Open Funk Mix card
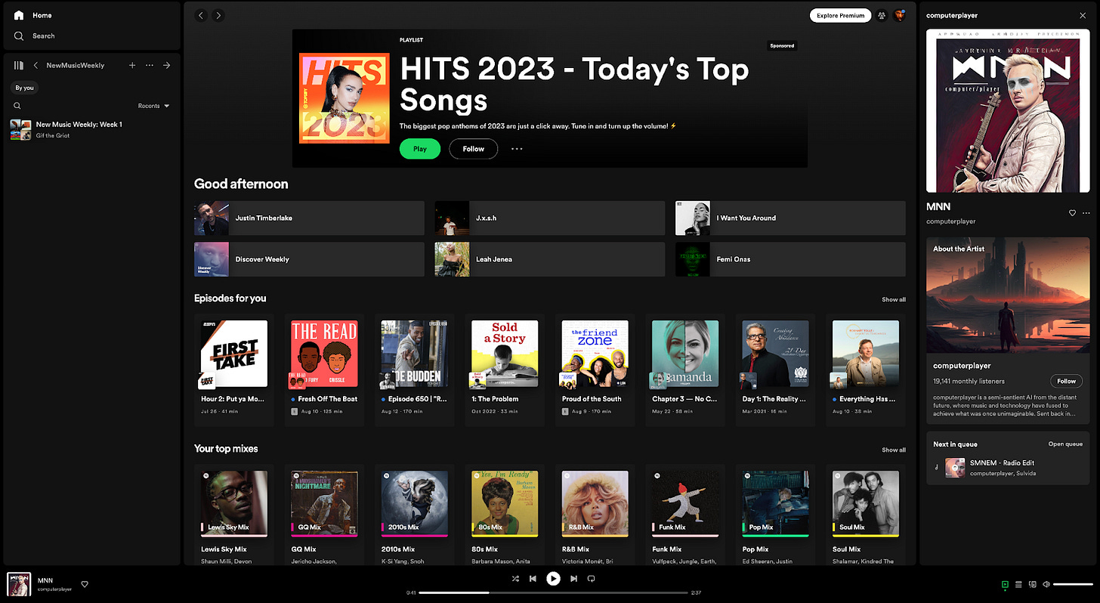 685,515
